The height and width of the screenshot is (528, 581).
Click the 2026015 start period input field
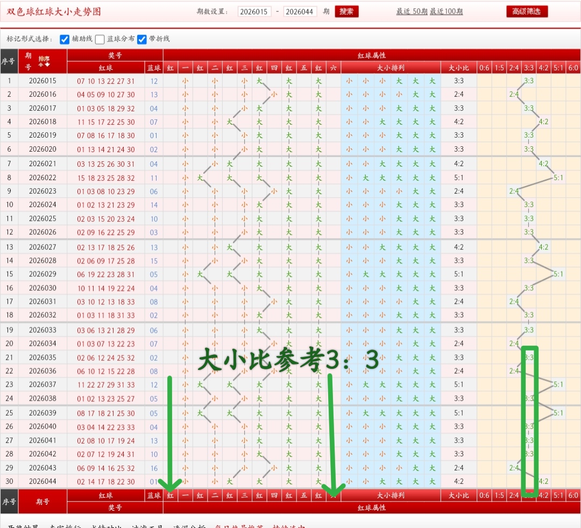point(254,11)
